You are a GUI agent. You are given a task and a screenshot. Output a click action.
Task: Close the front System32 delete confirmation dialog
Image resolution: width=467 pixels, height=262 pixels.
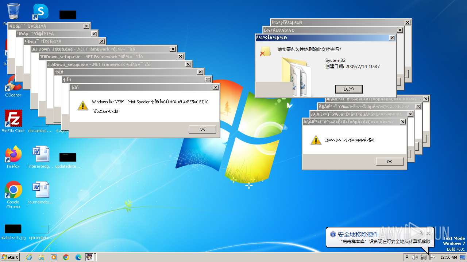392,38
